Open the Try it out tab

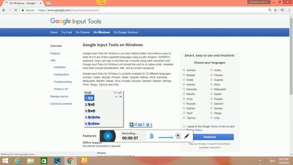66,33
